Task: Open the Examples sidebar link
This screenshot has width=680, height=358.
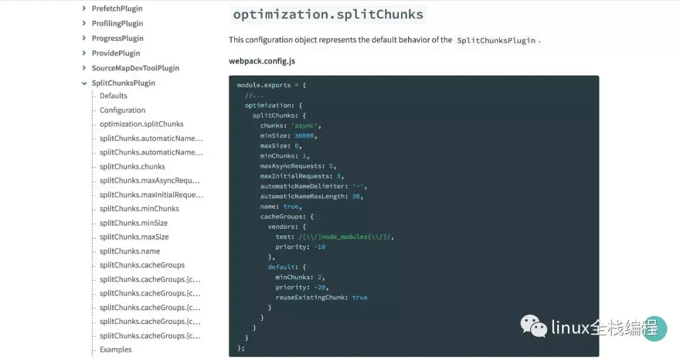Action: click(115, 349)
